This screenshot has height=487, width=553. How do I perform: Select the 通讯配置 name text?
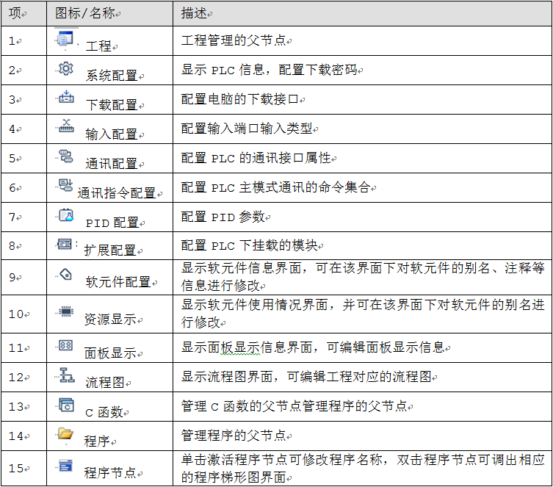coord(112,163)
